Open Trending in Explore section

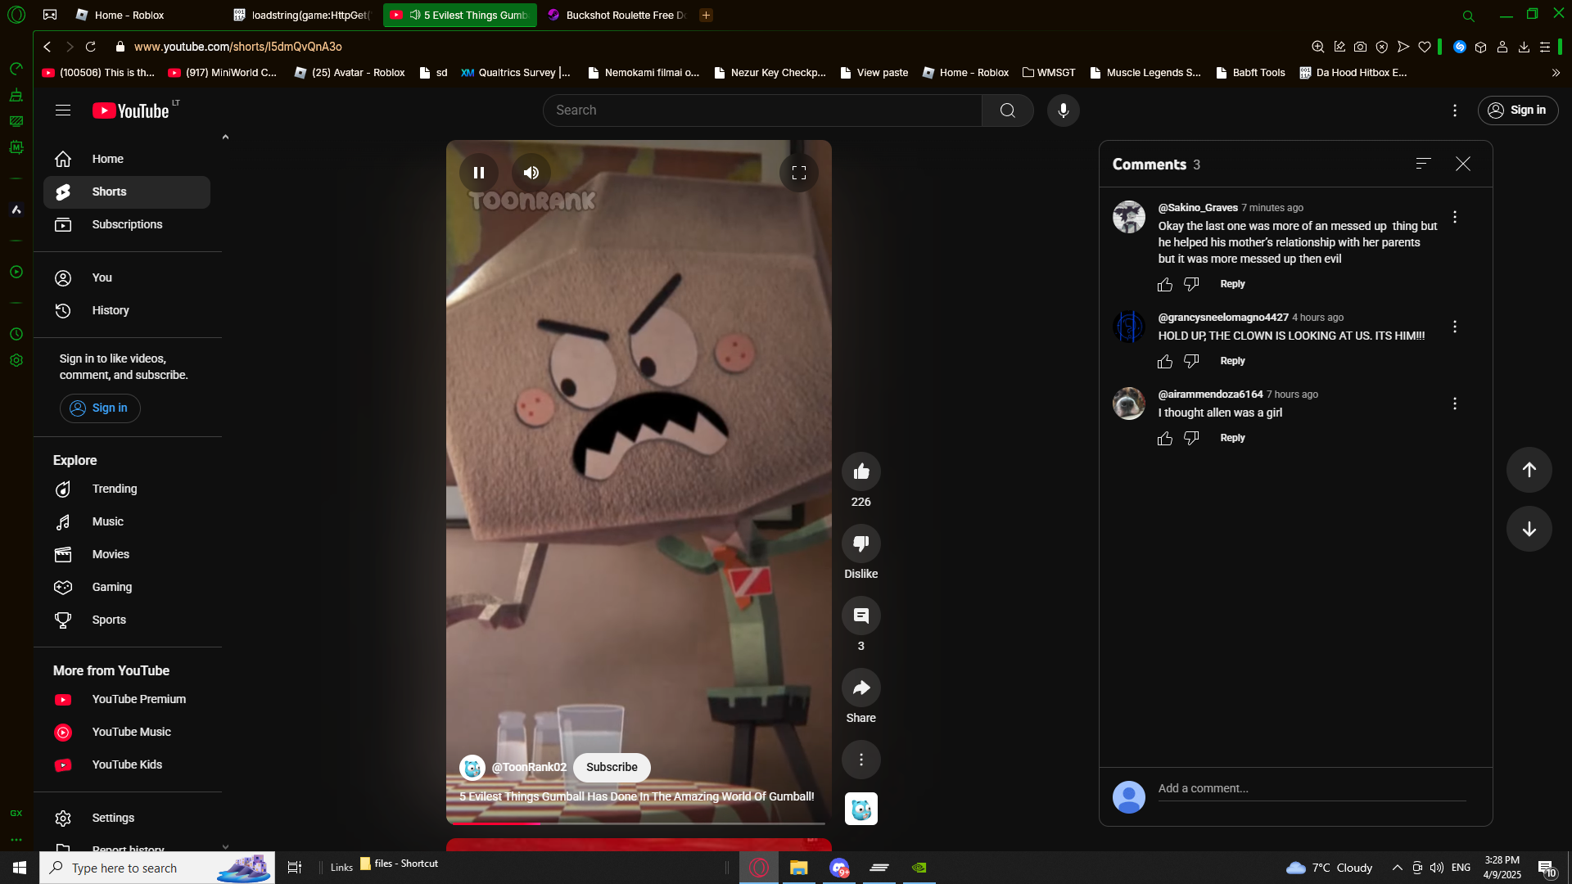(127, 489)
